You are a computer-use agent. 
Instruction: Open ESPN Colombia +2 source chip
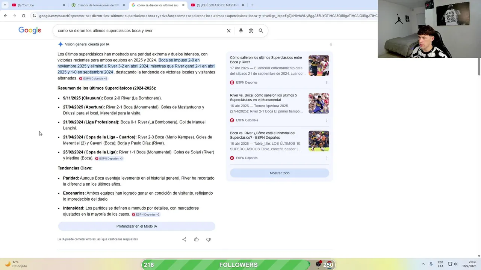coord(93,78)
